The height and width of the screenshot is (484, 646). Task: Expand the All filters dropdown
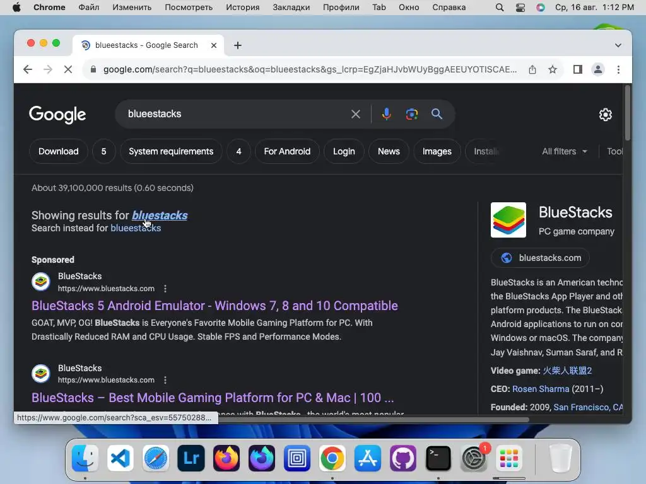(565, 151)
